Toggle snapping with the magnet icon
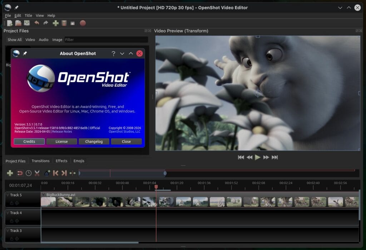 click(20, 173)
